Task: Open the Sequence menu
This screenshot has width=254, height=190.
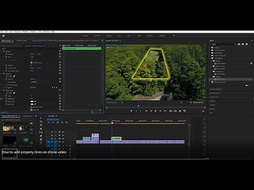Action: [x=17, y=32]
